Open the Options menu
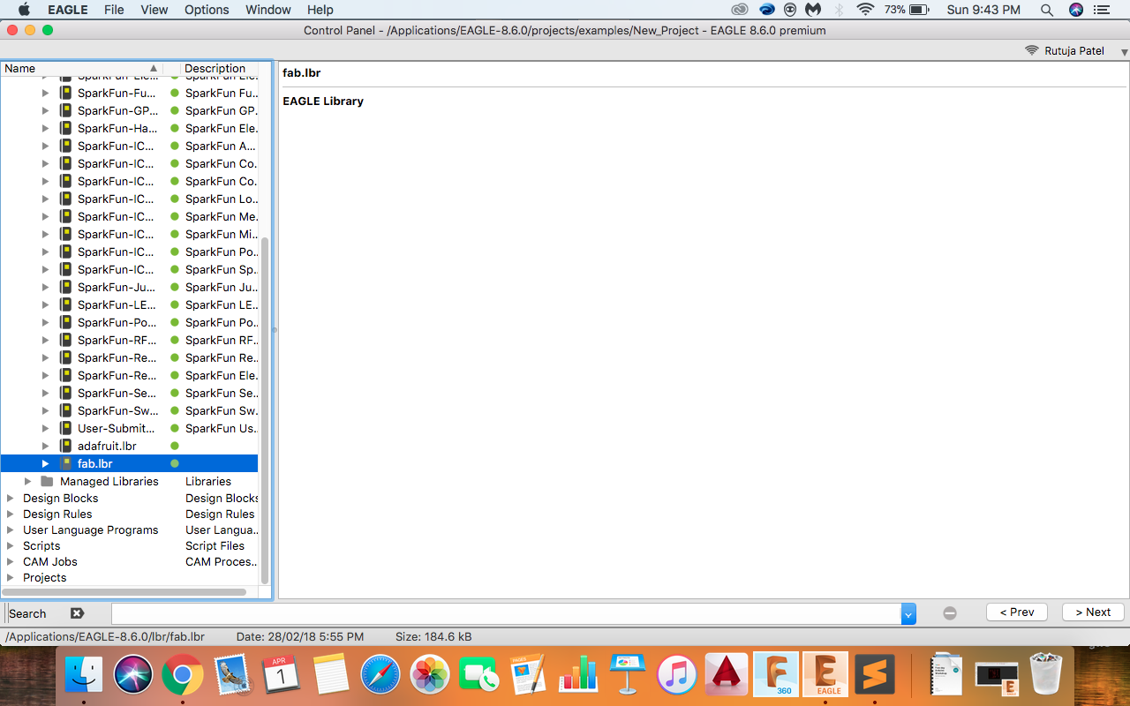Image resolution: width=1130 pixels, height=706 pixels. [x=207, y=10]
